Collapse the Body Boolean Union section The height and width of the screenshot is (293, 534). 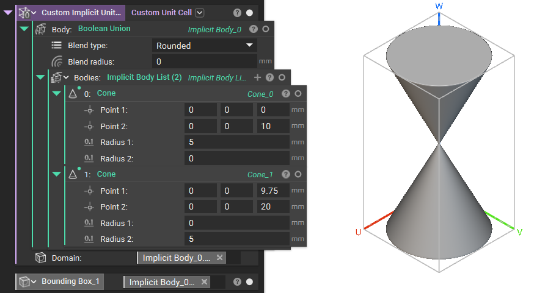click(24, 29)
